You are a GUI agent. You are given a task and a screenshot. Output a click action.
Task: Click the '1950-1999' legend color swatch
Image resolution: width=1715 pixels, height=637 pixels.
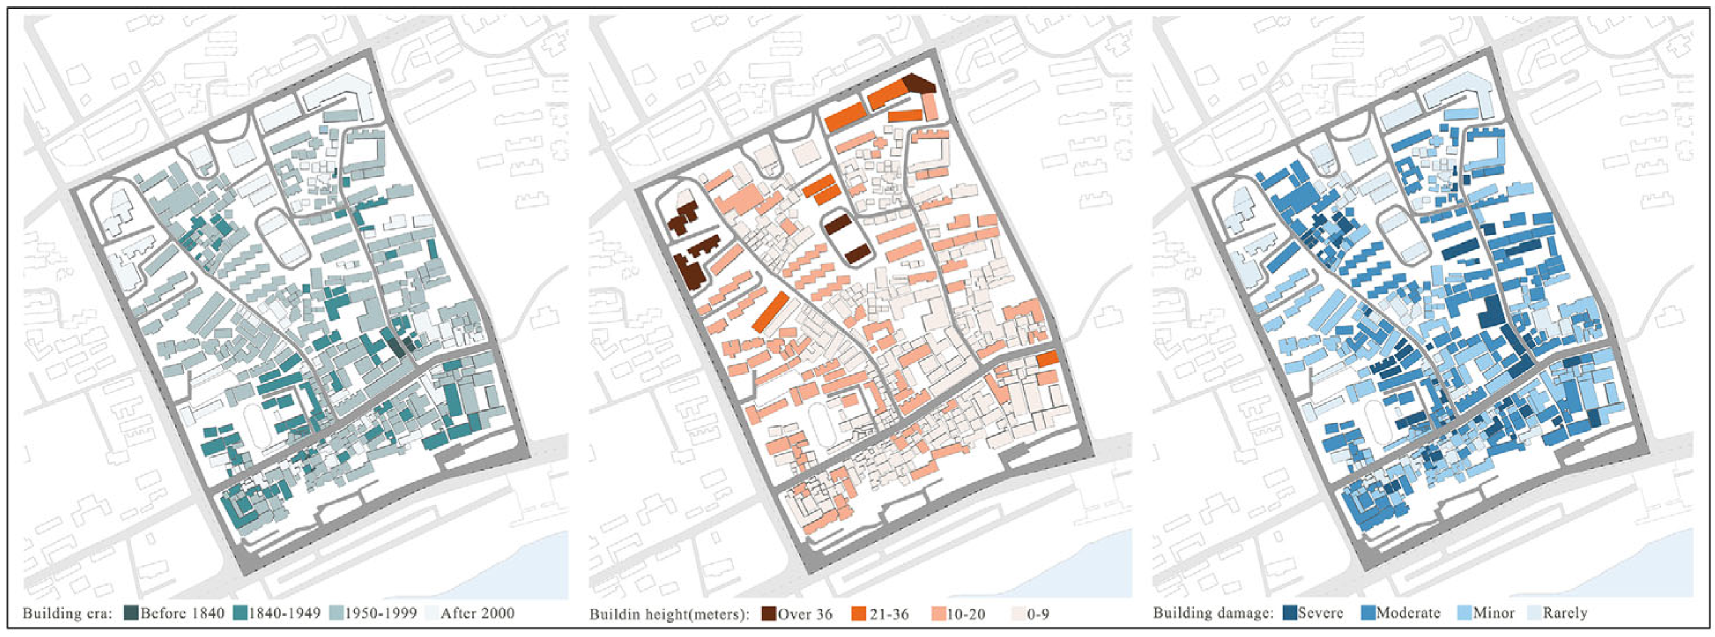point(337,613)
